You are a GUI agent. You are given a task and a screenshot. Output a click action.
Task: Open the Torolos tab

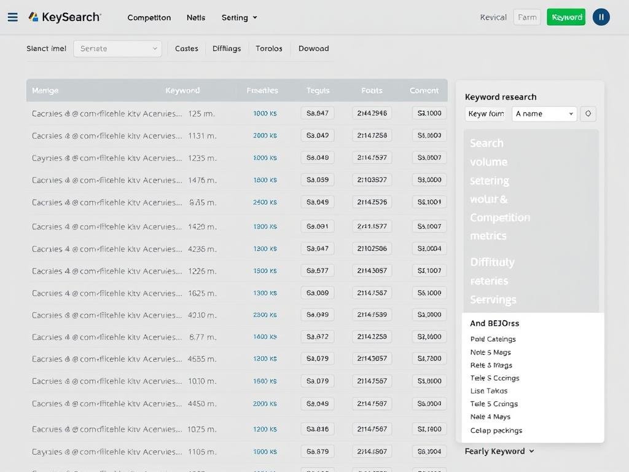268,48
